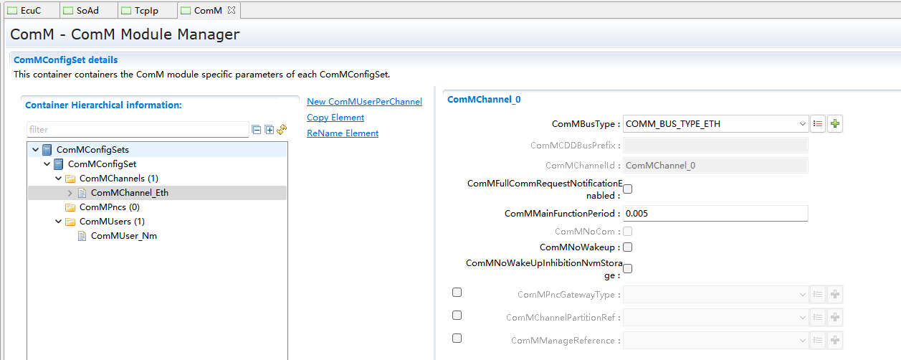The width and height of the screenshot is (901, 360).
Task: Click the collapse all tree icon
Action: [257, 130]
